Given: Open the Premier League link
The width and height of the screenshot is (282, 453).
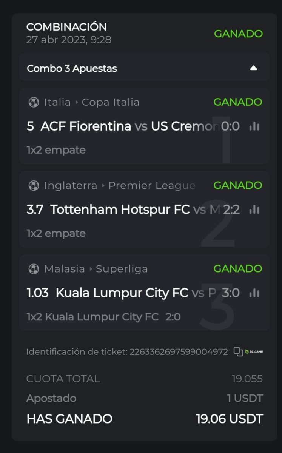Looking at the screenshot, I should pyautogui.click(x=152, y=186).
